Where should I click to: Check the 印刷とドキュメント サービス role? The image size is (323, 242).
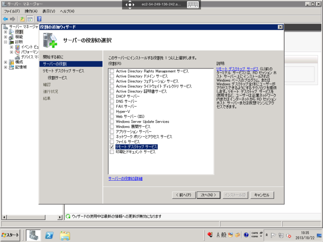pos(112,152)
